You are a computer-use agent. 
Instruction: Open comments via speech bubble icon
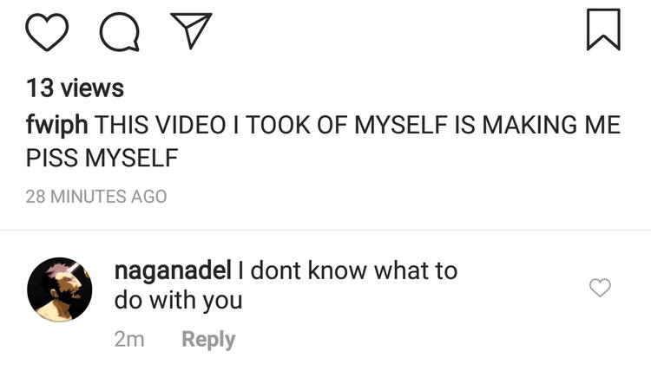coord(120,31)
